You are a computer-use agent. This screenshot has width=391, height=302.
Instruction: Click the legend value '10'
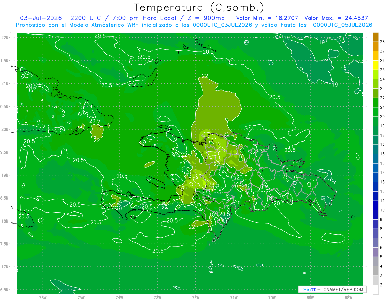pyautogui.click(x=382, y=210)
